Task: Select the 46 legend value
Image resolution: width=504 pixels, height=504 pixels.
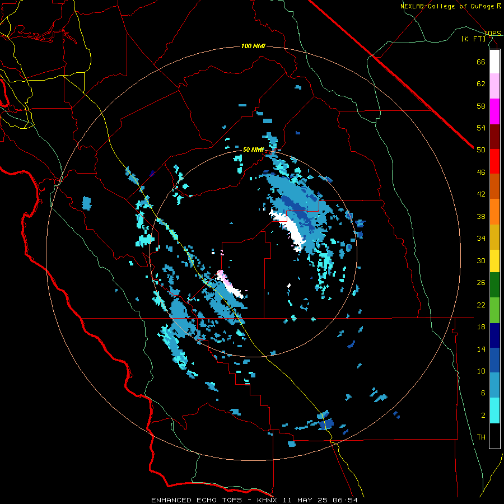Action: coord(481,172)
